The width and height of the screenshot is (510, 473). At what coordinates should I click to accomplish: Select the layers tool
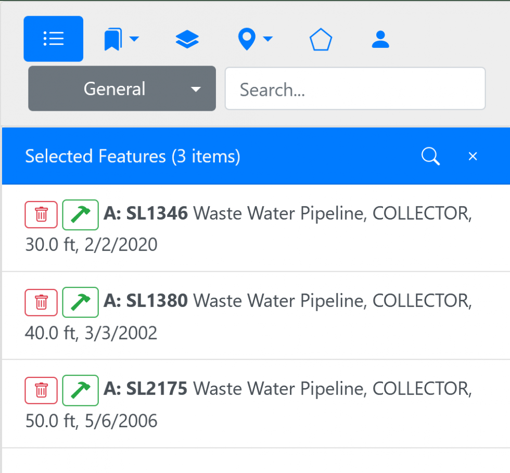click(187, 39)
